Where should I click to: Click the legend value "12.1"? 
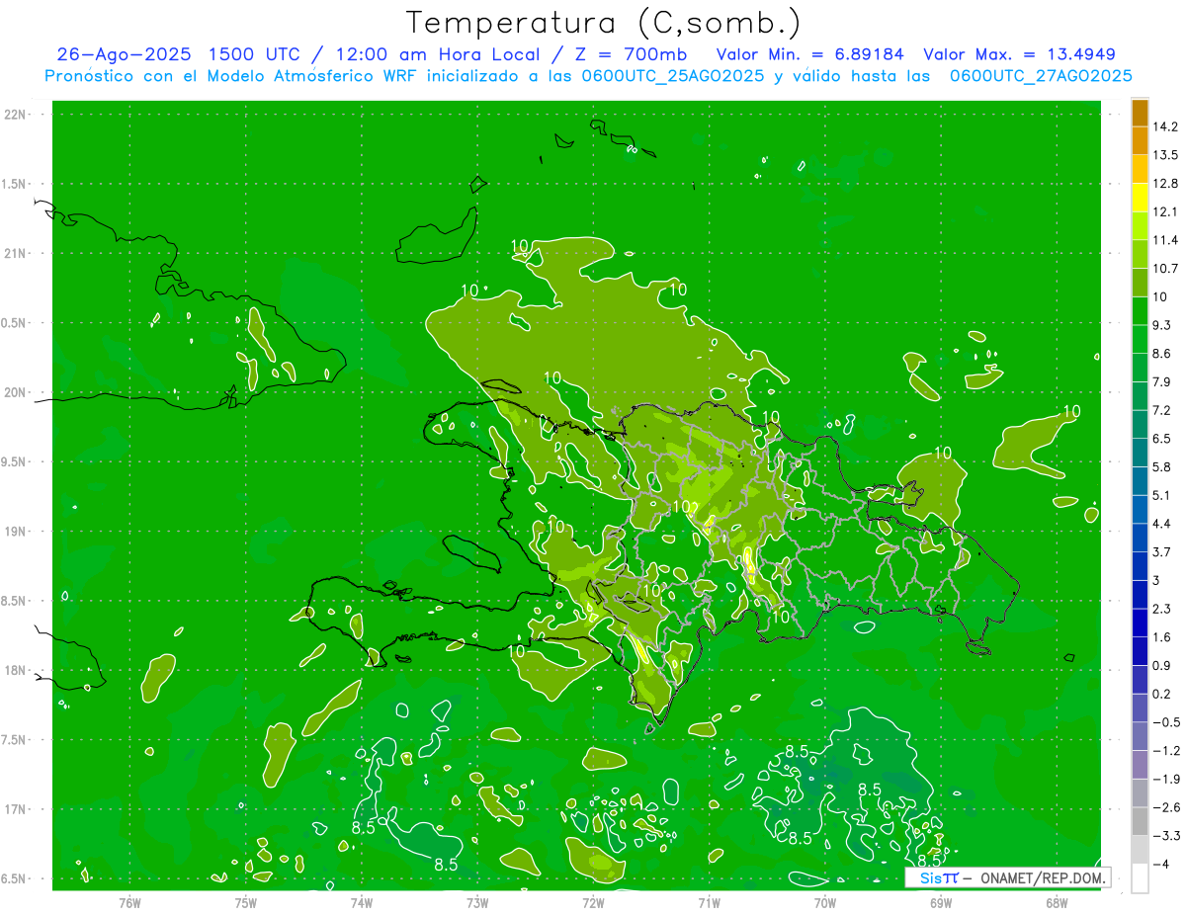[x=1166, y=211]
